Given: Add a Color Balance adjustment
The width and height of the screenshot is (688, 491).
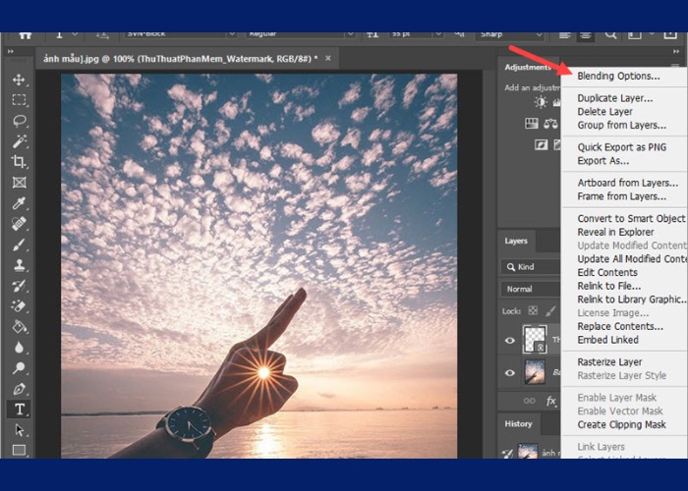Looking at the screenshot, I should [x=550, y=123].
